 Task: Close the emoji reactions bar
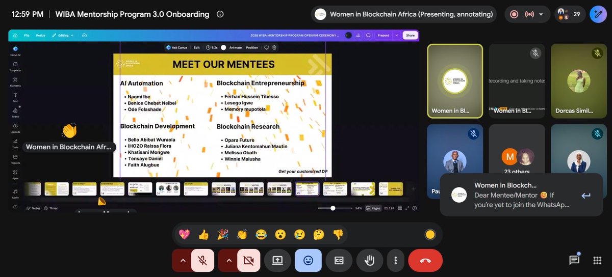pyautogui.click(x=308, y=260)
